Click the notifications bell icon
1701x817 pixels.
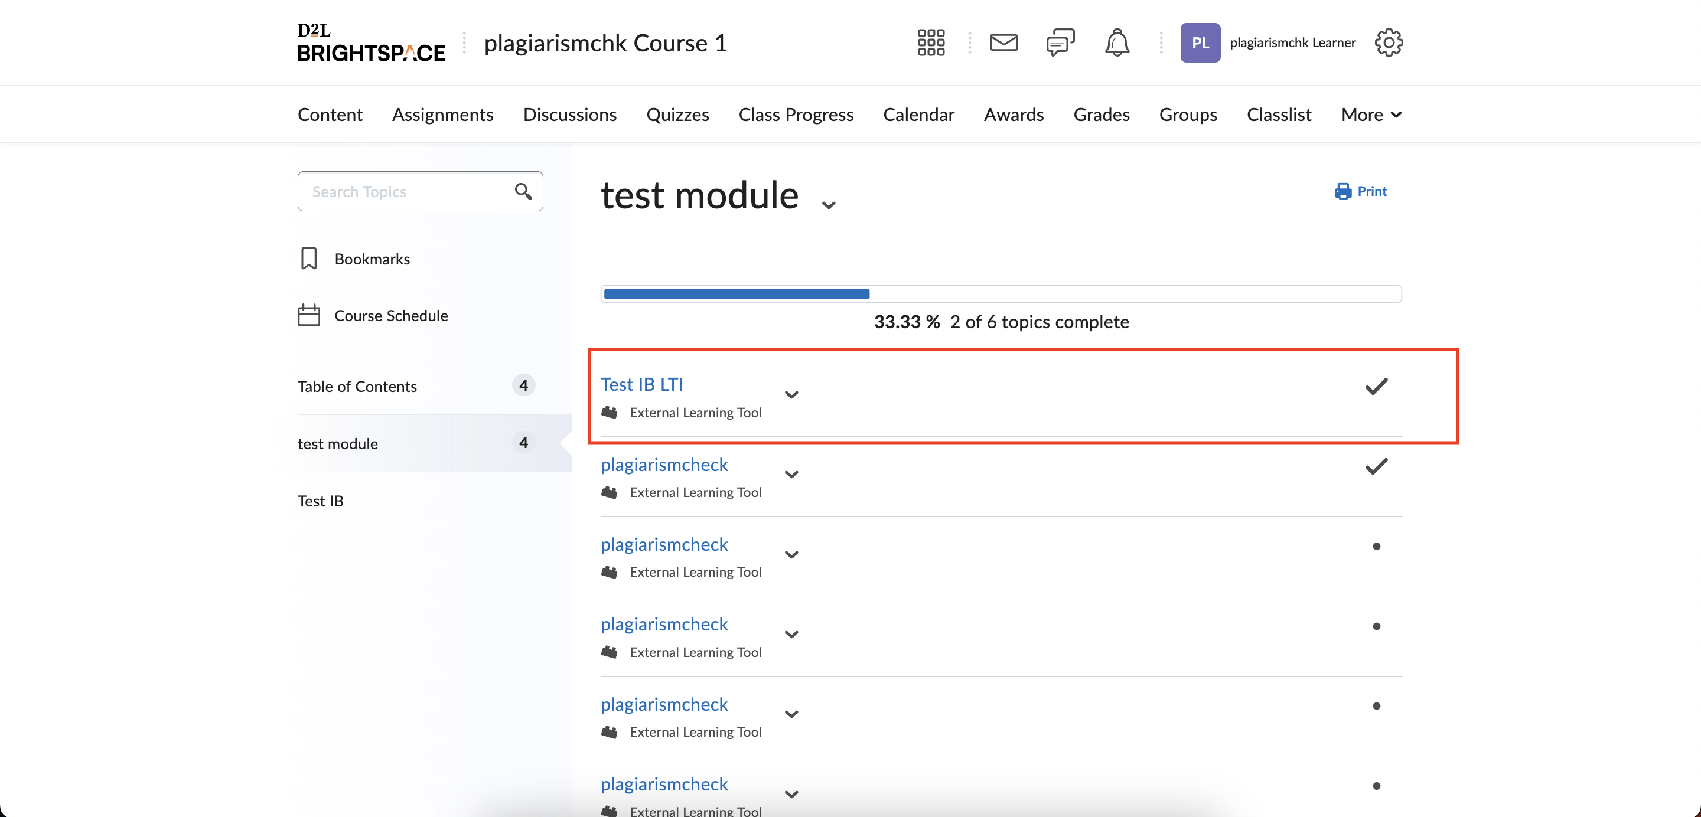(x=1116, y=43)
